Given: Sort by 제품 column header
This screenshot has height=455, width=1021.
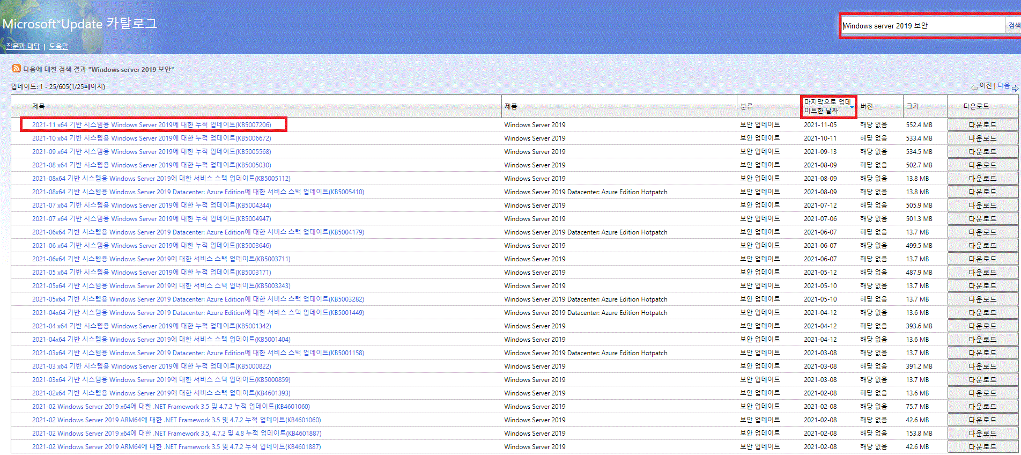Looking at the screenshot, I should [x=510, y=106].
